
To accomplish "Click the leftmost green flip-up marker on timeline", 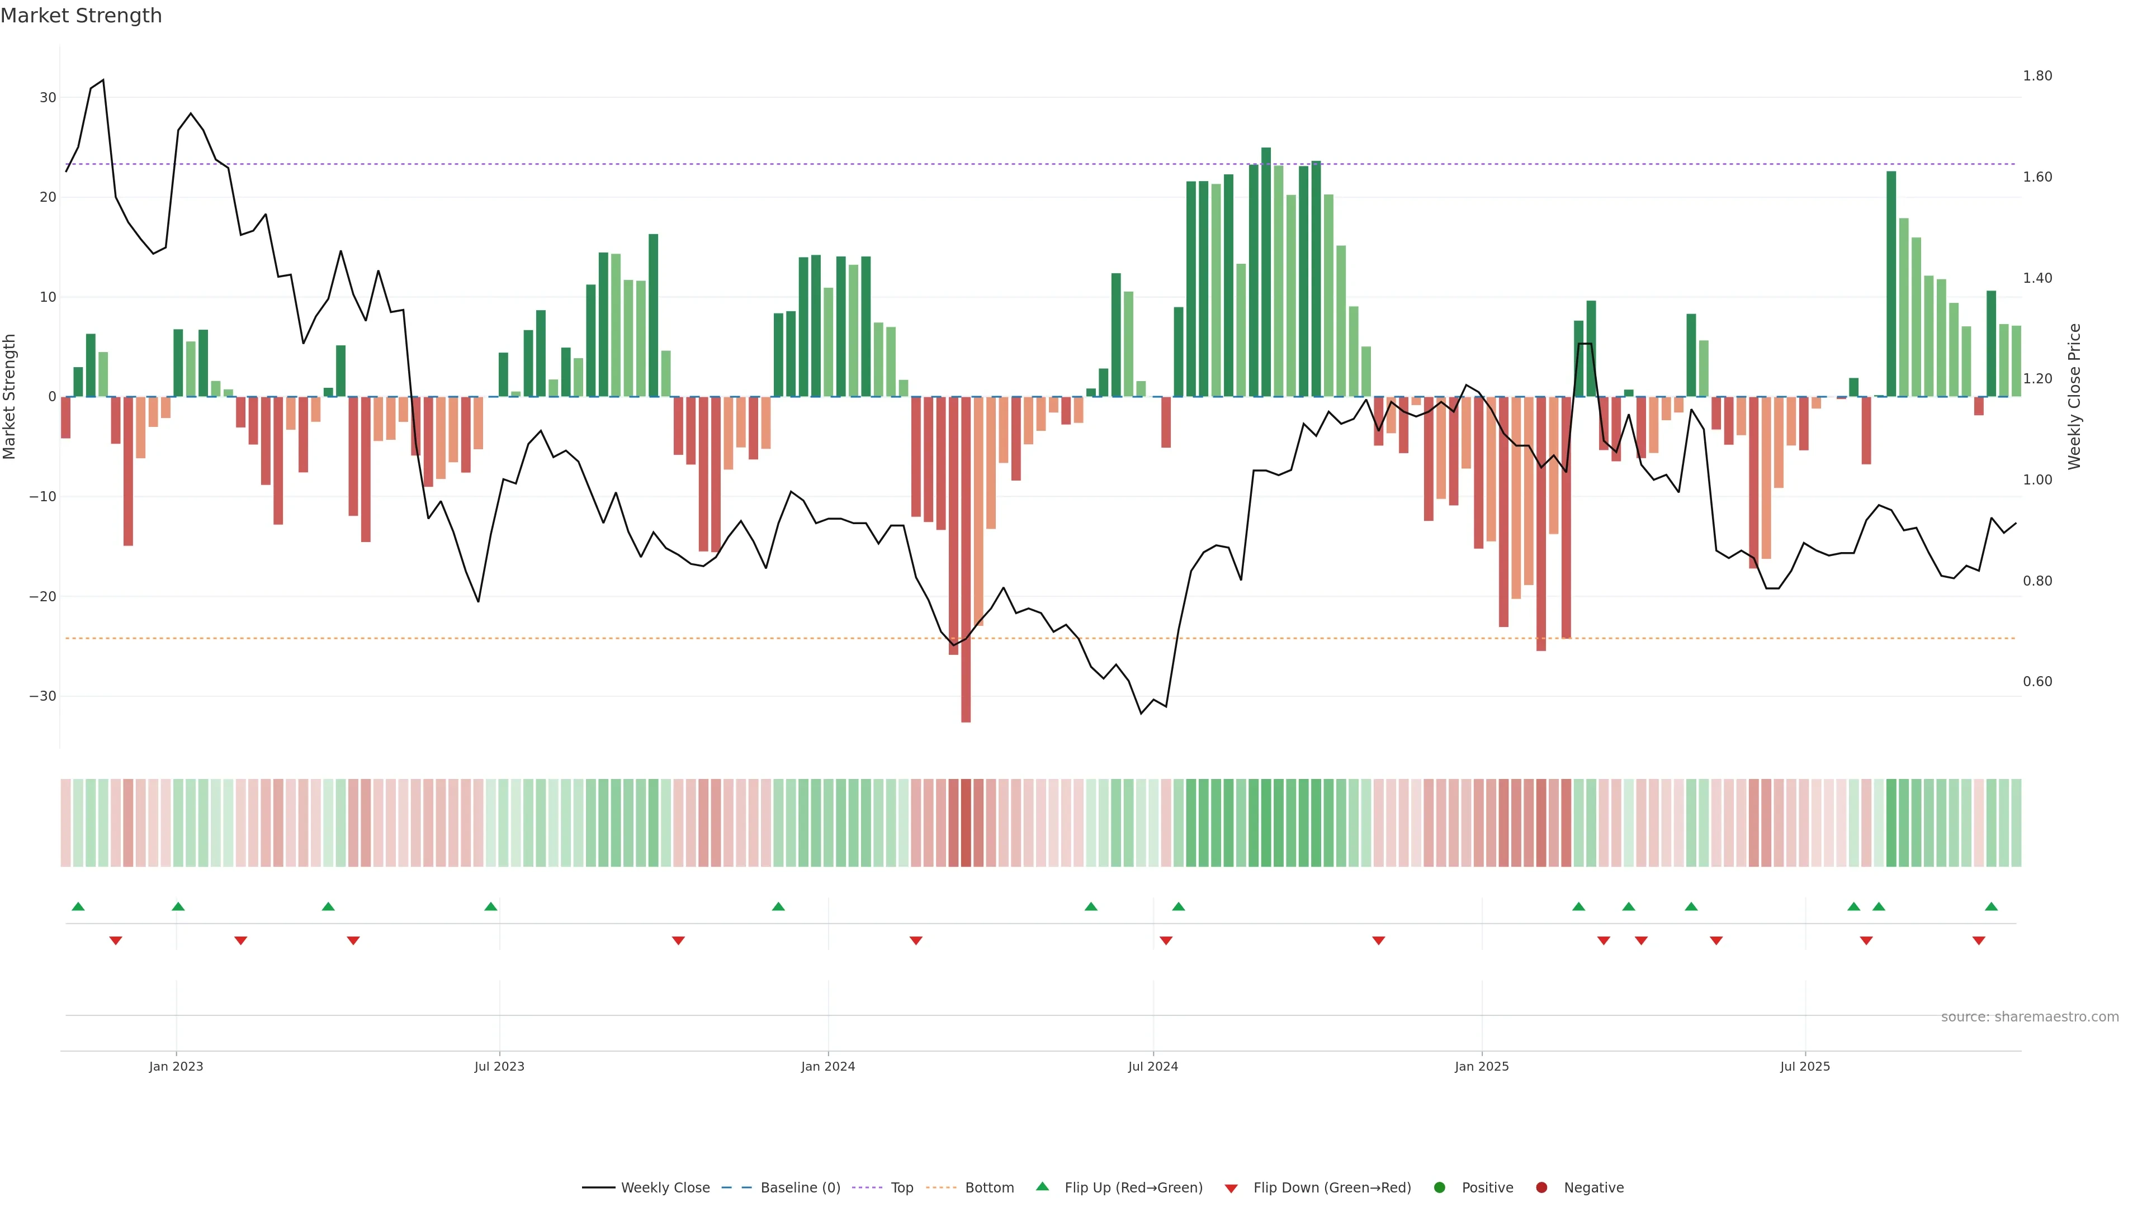I will click(78, 906).
